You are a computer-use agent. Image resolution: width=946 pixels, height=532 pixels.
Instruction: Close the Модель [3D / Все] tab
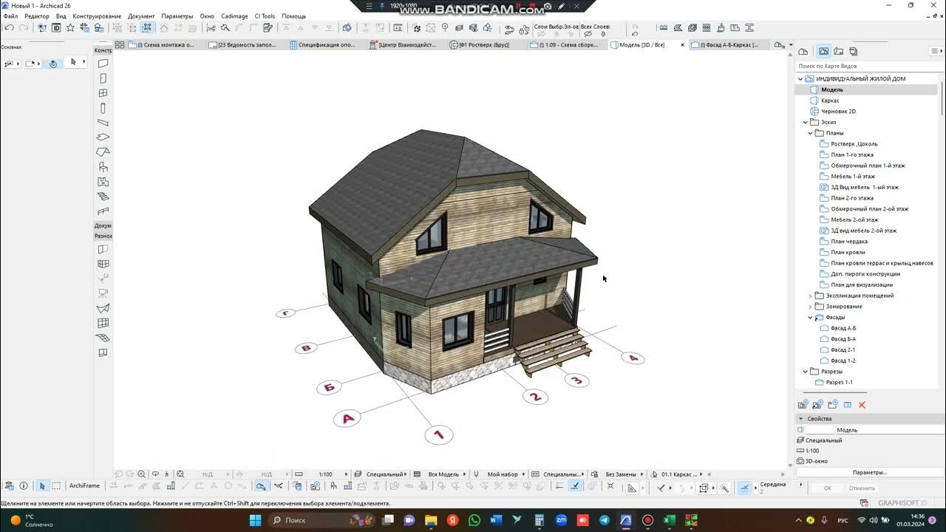[682, 45]
